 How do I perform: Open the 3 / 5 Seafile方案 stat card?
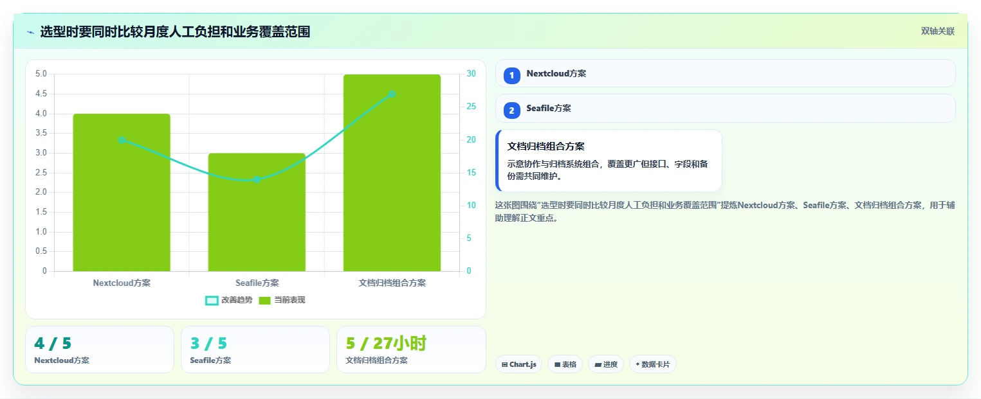coord(255,350)
